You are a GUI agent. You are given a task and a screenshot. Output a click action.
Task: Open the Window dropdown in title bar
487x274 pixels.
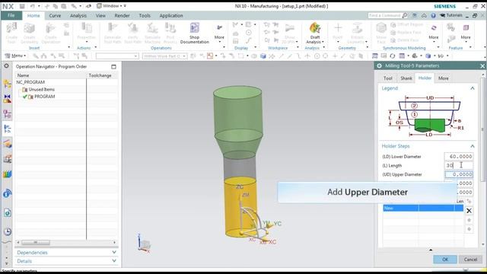point(111,6)
